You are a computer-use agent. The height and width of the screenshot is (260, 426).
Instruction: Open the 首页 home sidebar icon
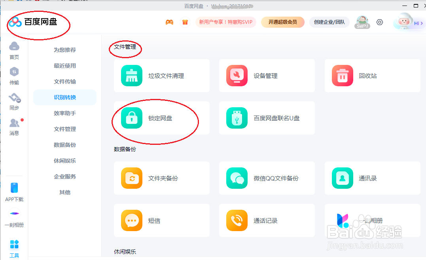coord(14,46)
